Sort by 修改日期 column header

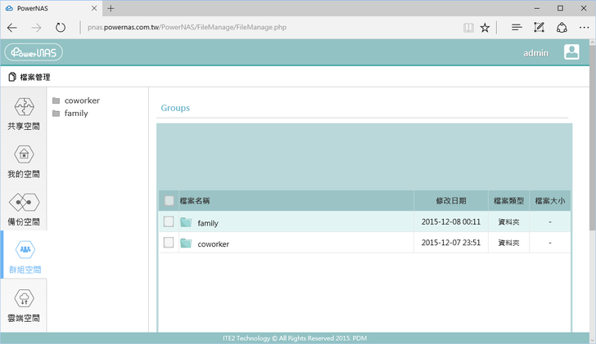click(x=450, y=201)
